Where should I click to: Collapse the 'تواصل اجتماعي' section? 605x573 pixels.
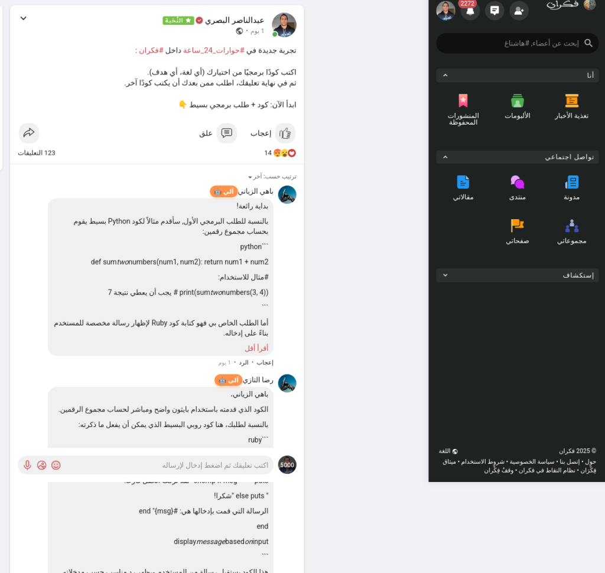click(x=445, y=157)
